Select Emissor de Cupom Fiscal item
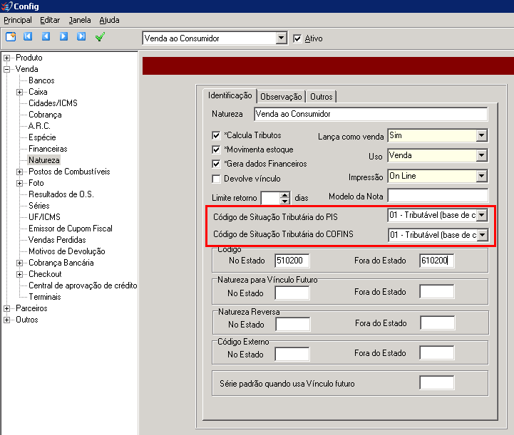The image size is (514, 435). (x=70, y=229)
